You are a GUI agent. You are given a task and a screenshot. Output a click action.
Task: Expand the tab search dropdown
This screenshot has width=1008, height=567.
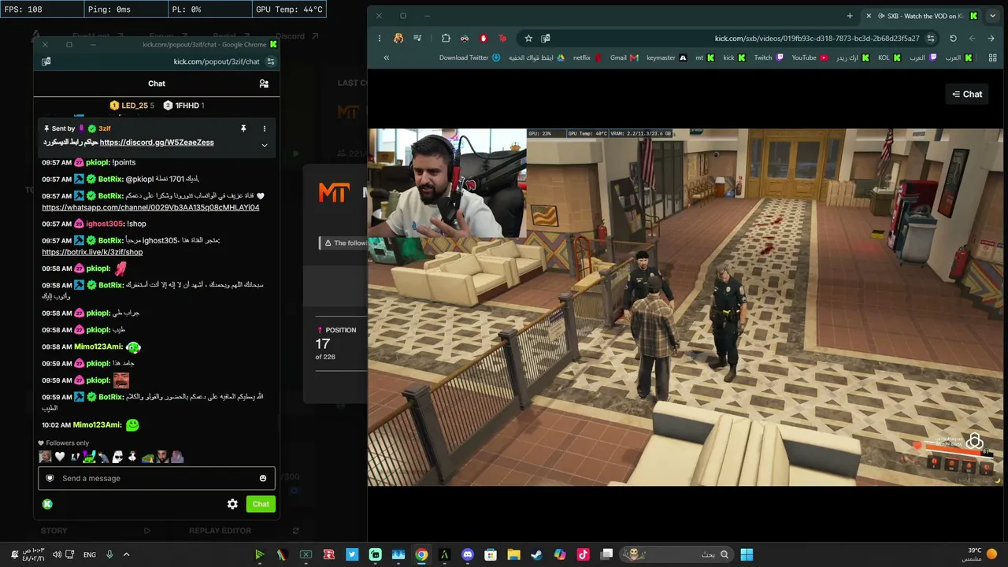click(x=992, y=16)
